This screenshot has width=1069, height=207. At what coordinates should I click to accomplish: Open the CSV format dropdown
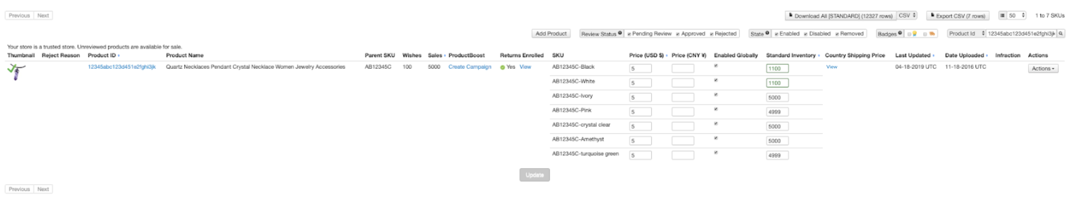point(907,16)
